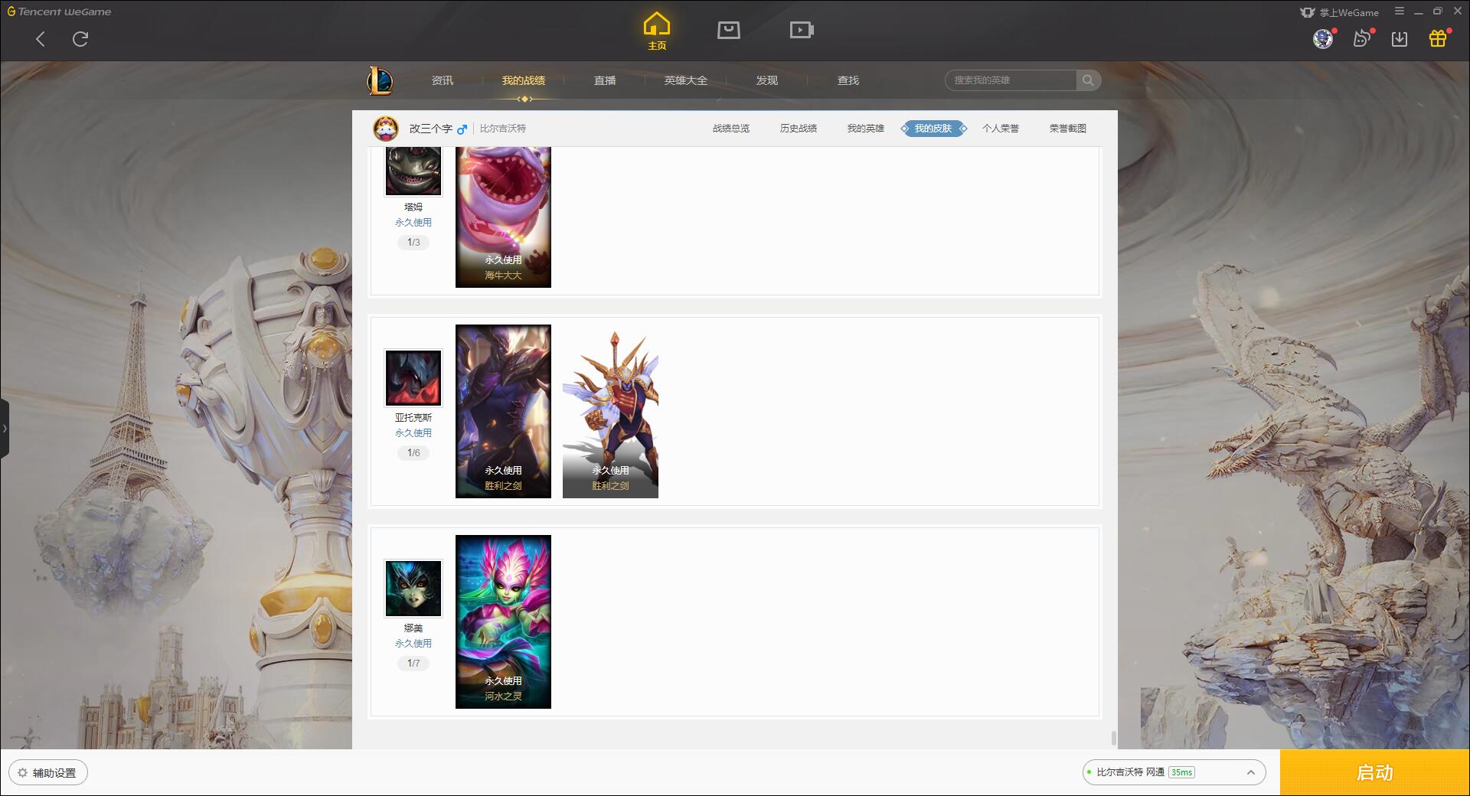Click the 塔姆 champion portrait
This screenshot has width=1470, height=796.
[x=413, y=171]
